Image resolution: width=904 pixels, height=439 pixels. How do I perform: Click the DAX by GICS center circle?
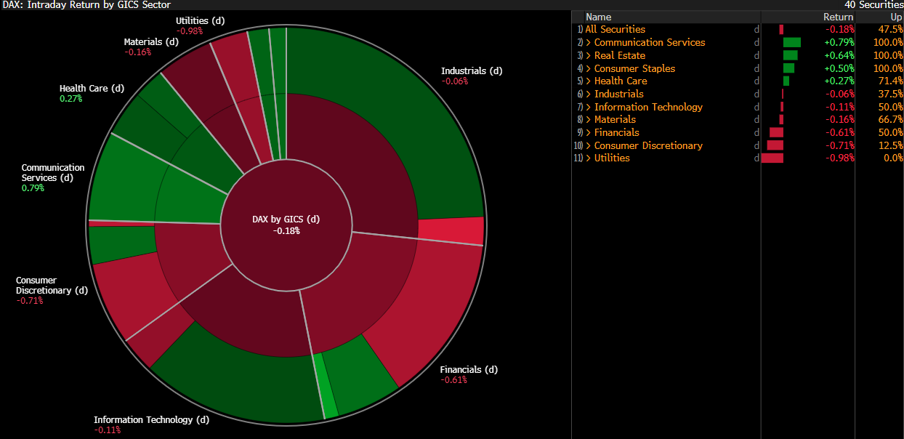click(286, 225)
